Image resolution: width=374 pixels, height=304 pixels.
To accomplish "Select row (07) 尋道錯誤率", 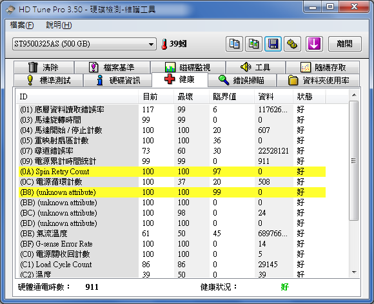I will tap(172, 150).
